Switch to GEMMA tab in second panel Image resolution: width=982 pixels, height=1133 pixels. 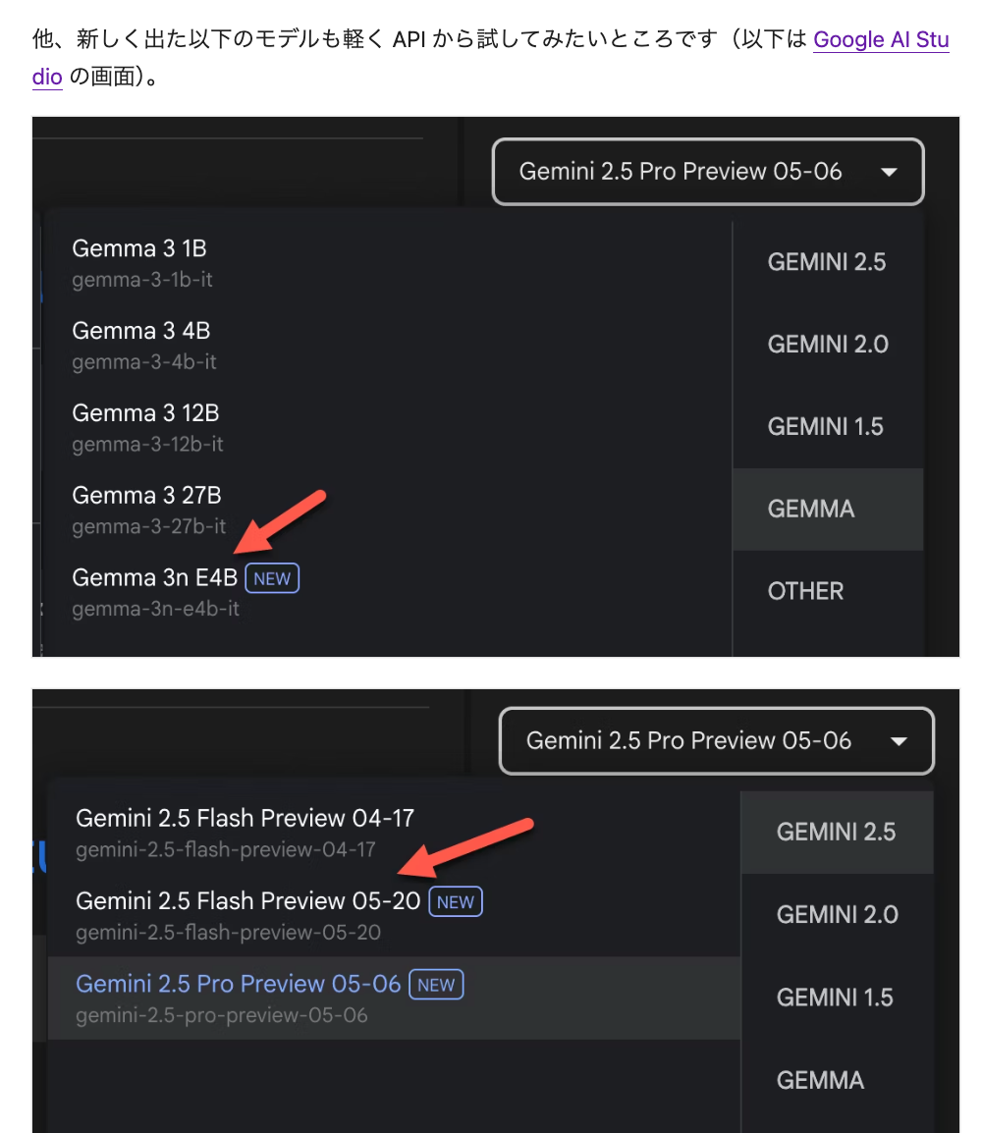[820, 1081]
